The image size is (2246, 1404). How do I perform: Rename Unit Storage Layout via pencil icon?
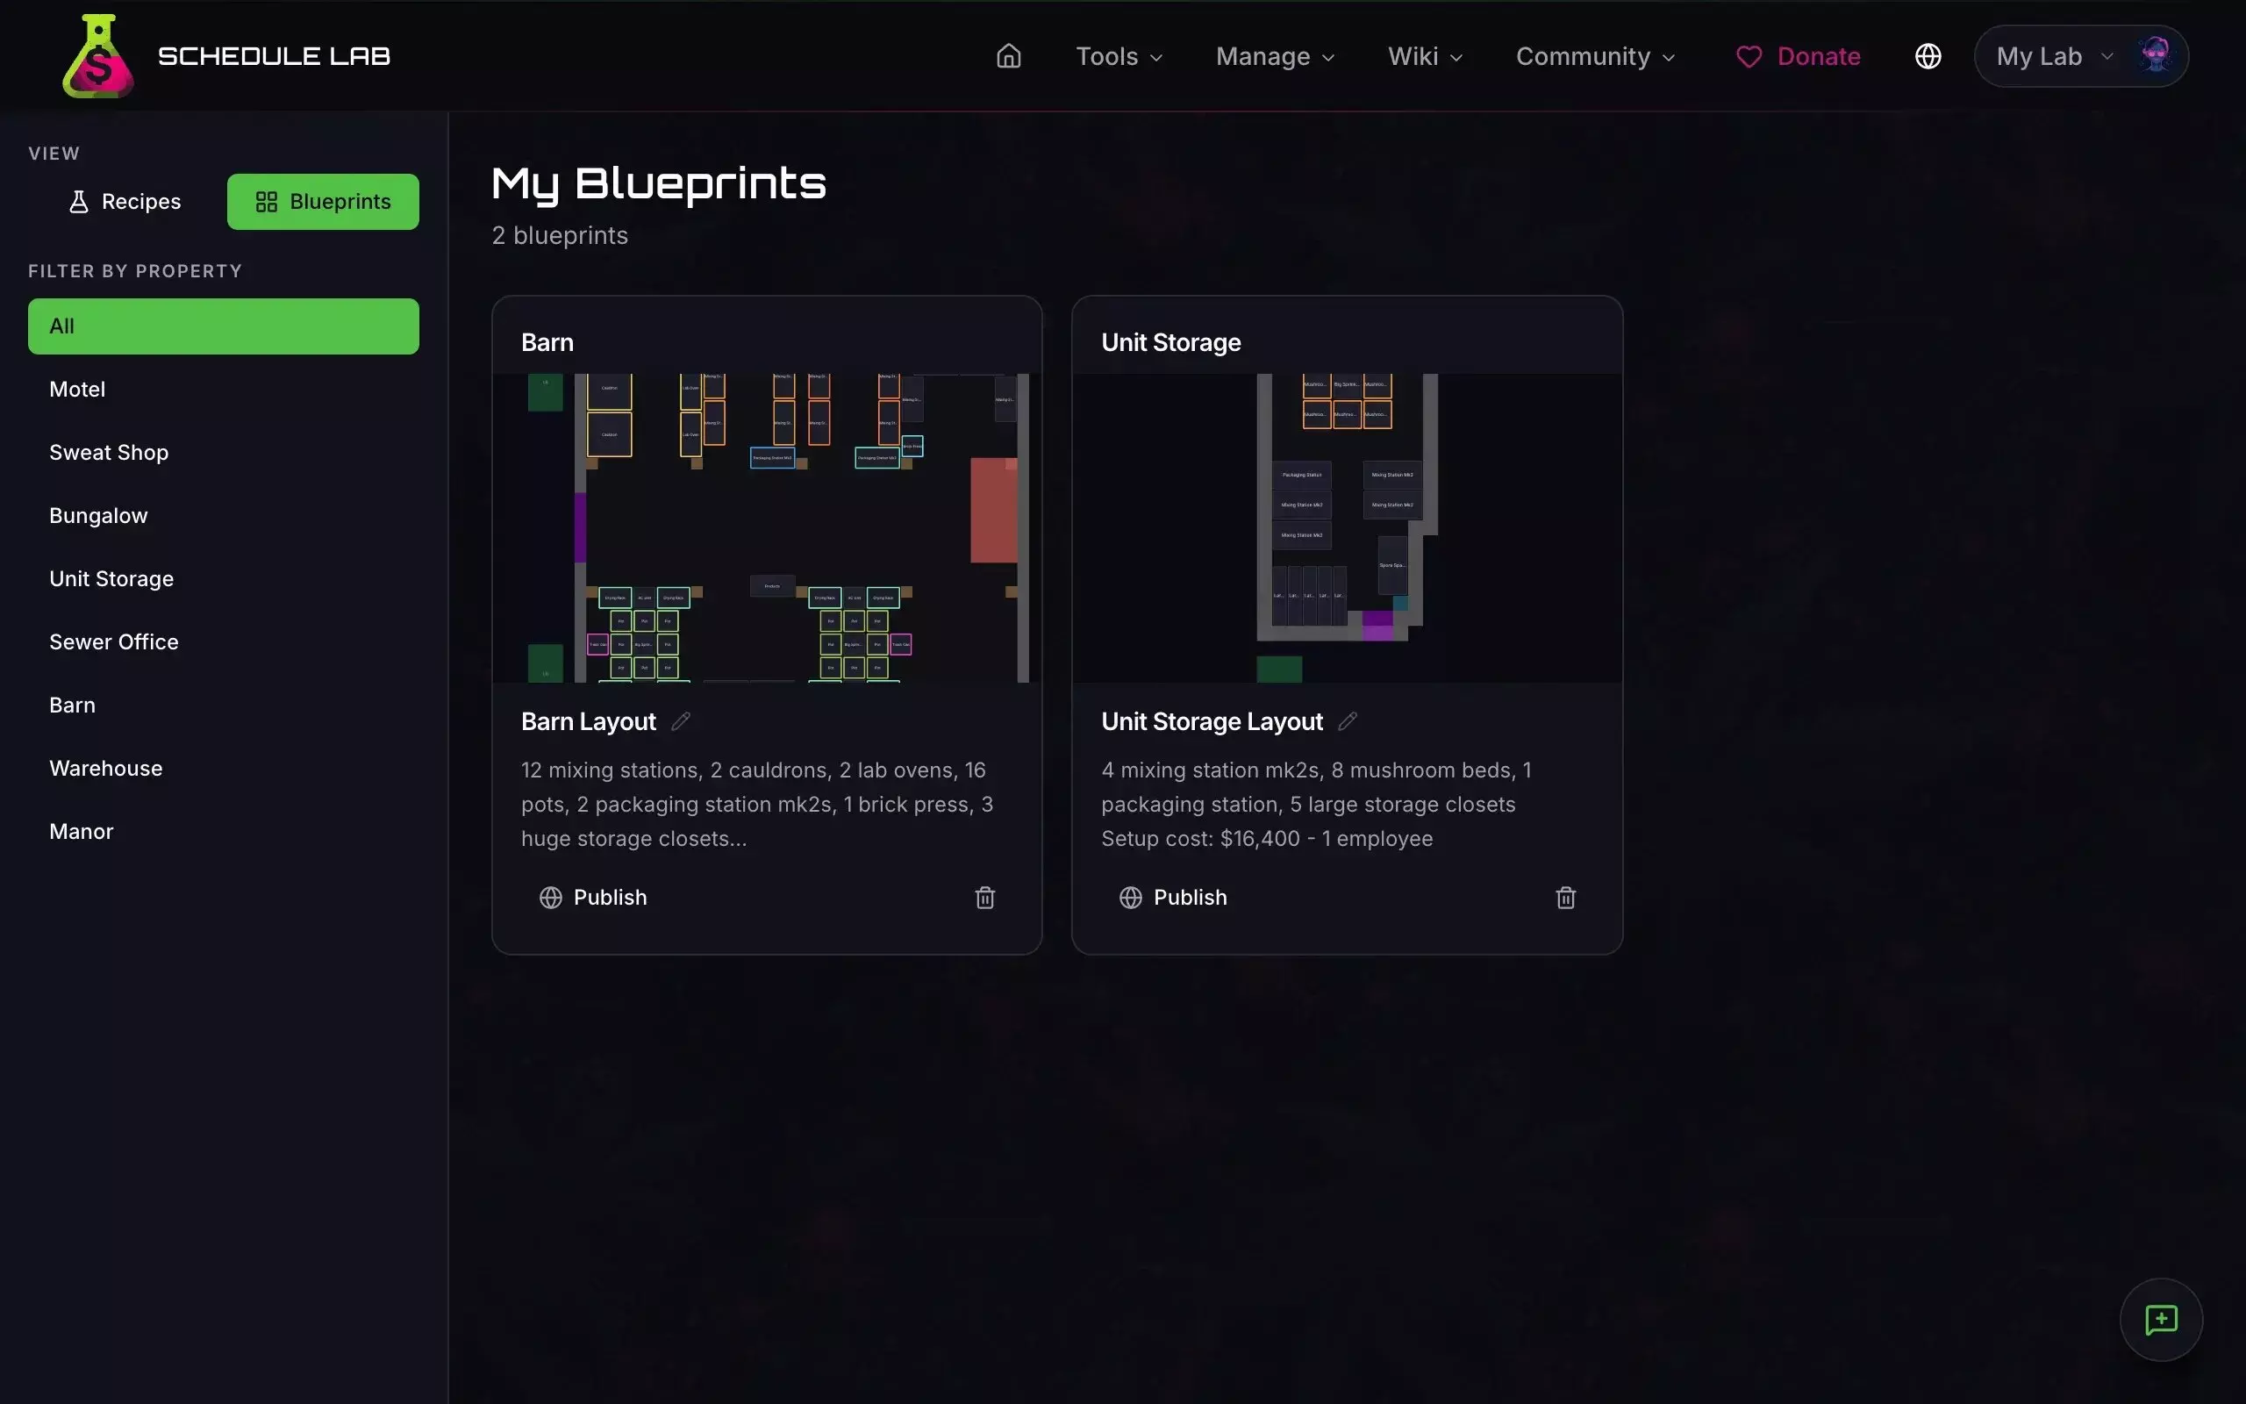pos(1348,721)
